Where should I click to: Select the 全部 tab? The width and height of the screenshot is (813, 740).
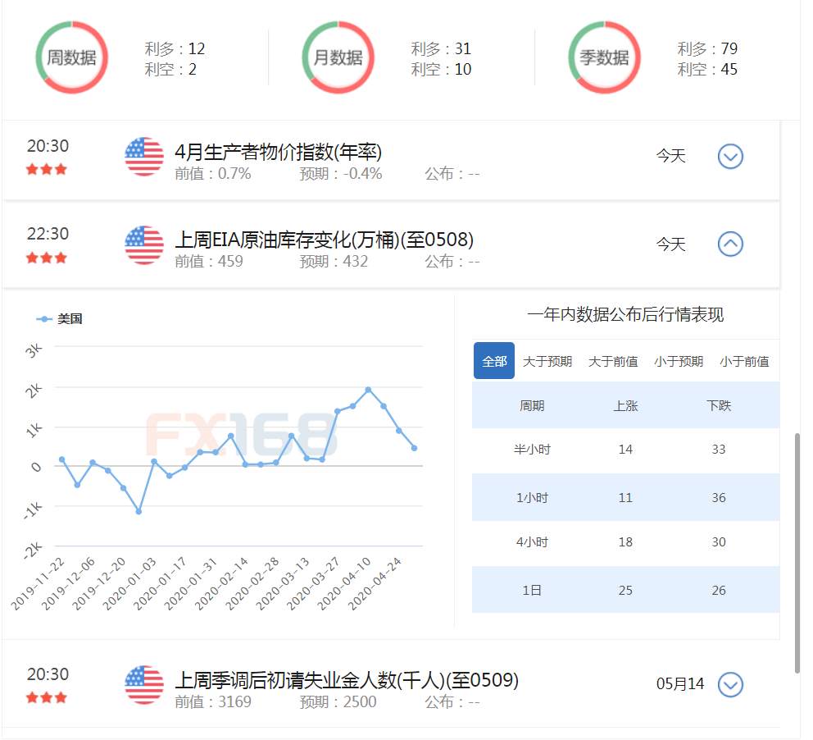494,361
